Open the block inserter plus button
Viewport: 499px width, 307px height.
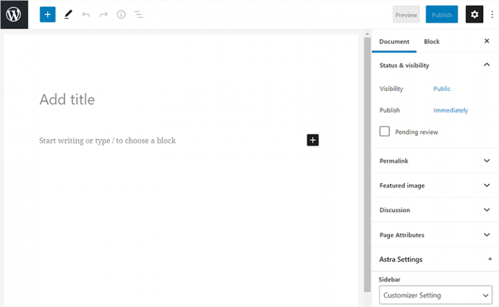(x=47, y=15)
